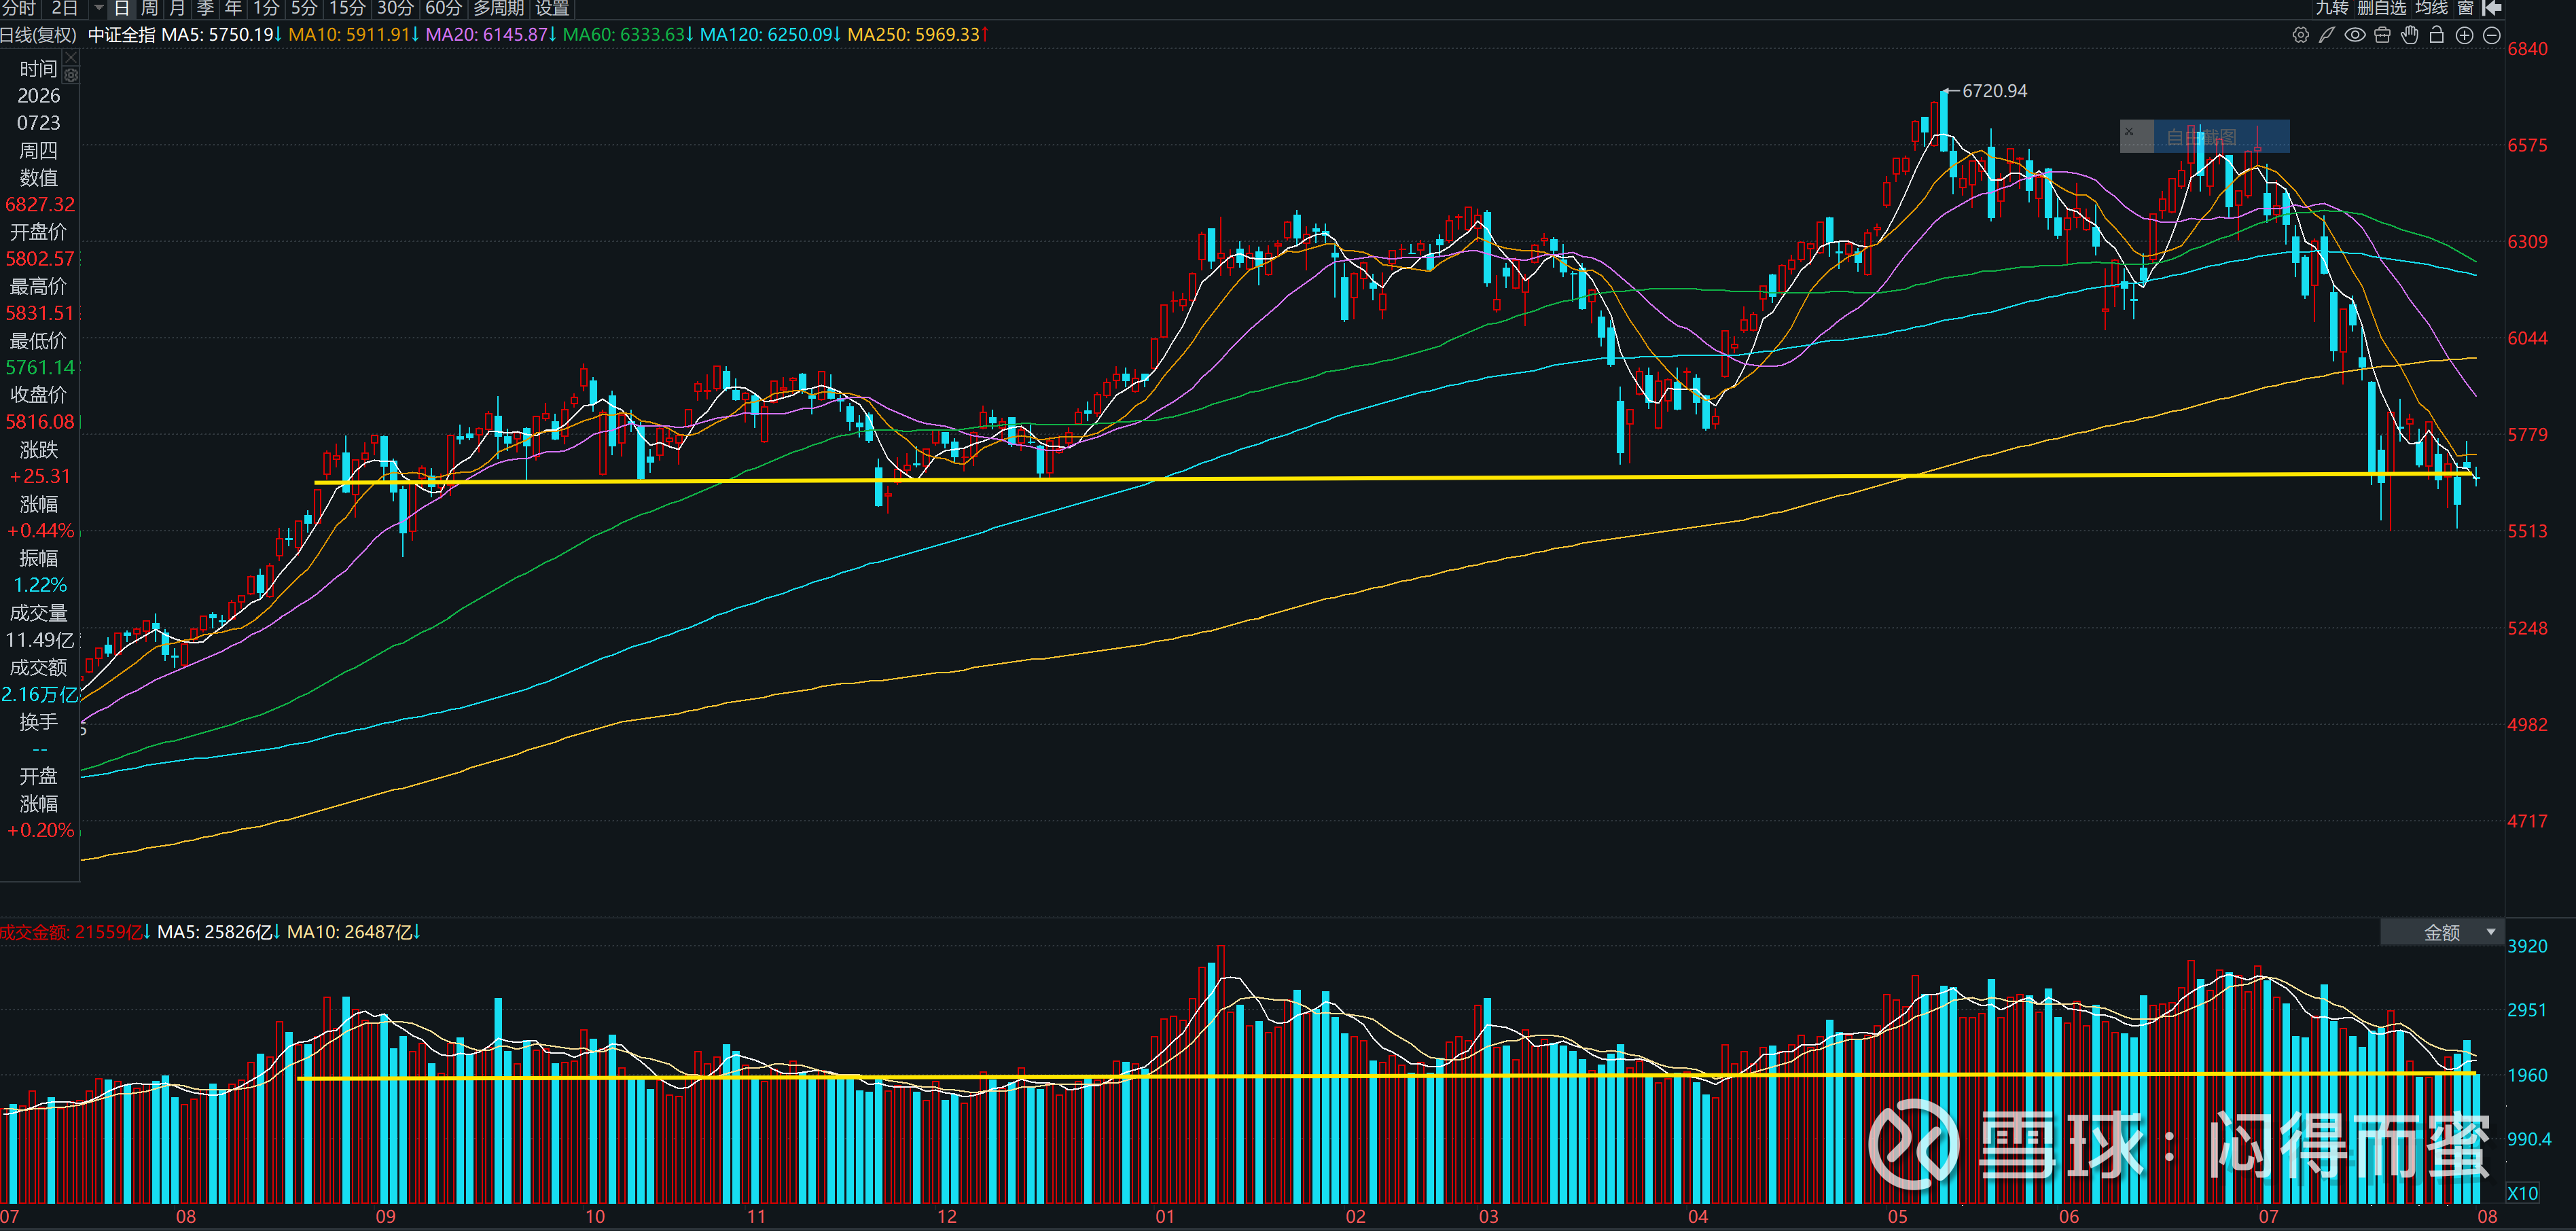2576x1231 pixels.
Task: Click the X10 volume scale multiplier
Action: [2522, 1193]
